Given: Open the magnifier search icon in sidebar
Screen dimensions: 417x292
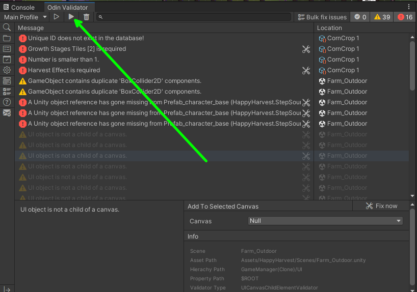Looking at the screenshot, I should coord(7,27).
